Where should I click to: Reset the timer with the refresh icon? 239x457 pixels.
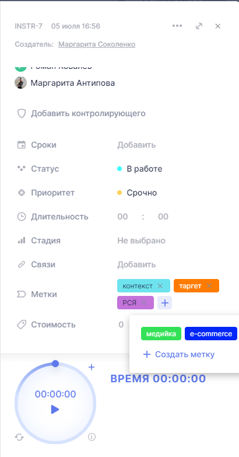[x=19, y=437]
